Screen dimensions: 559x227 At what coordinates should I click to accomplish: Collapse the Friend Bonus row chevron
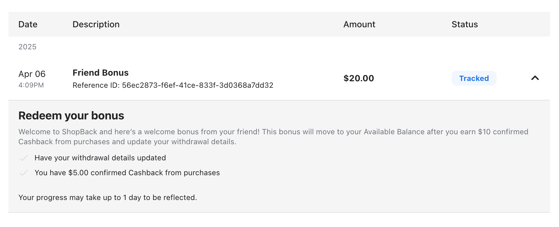click(x=535, y=78)
